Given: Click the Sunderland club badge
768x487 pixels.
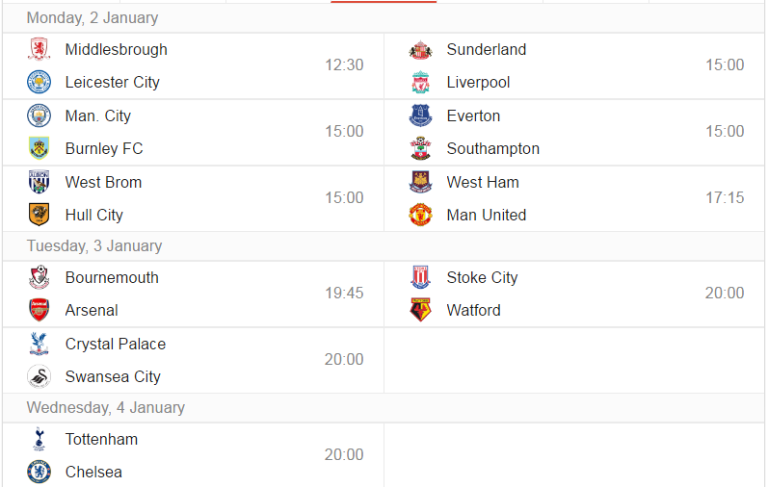Looking at the screenshot, I should click(x=420, y=49).
